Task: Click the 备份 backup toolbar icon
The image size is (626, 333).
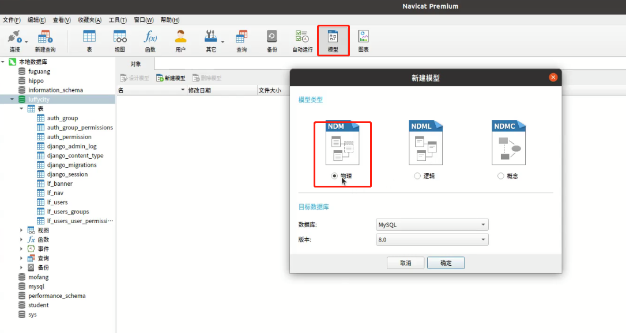Action: 272,41
